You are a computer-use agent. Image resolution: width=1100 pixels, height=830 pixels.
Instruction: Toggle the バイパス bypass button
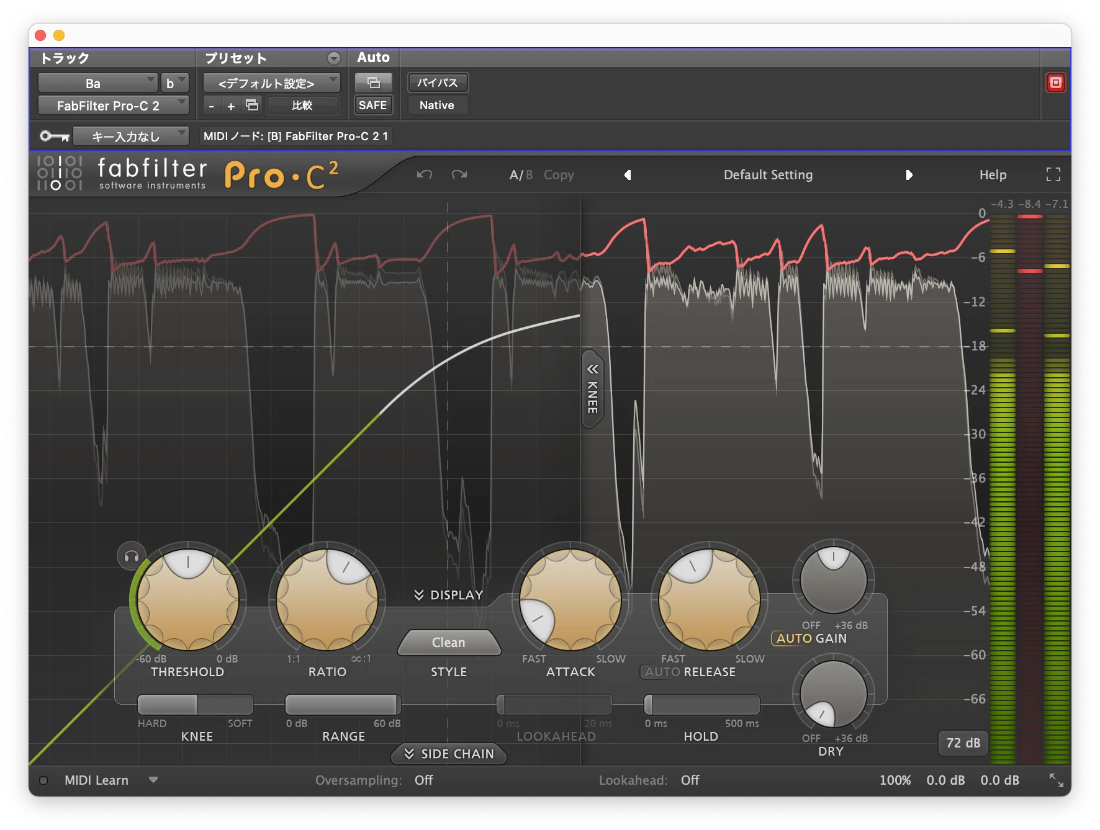click(x=438, y=83)
